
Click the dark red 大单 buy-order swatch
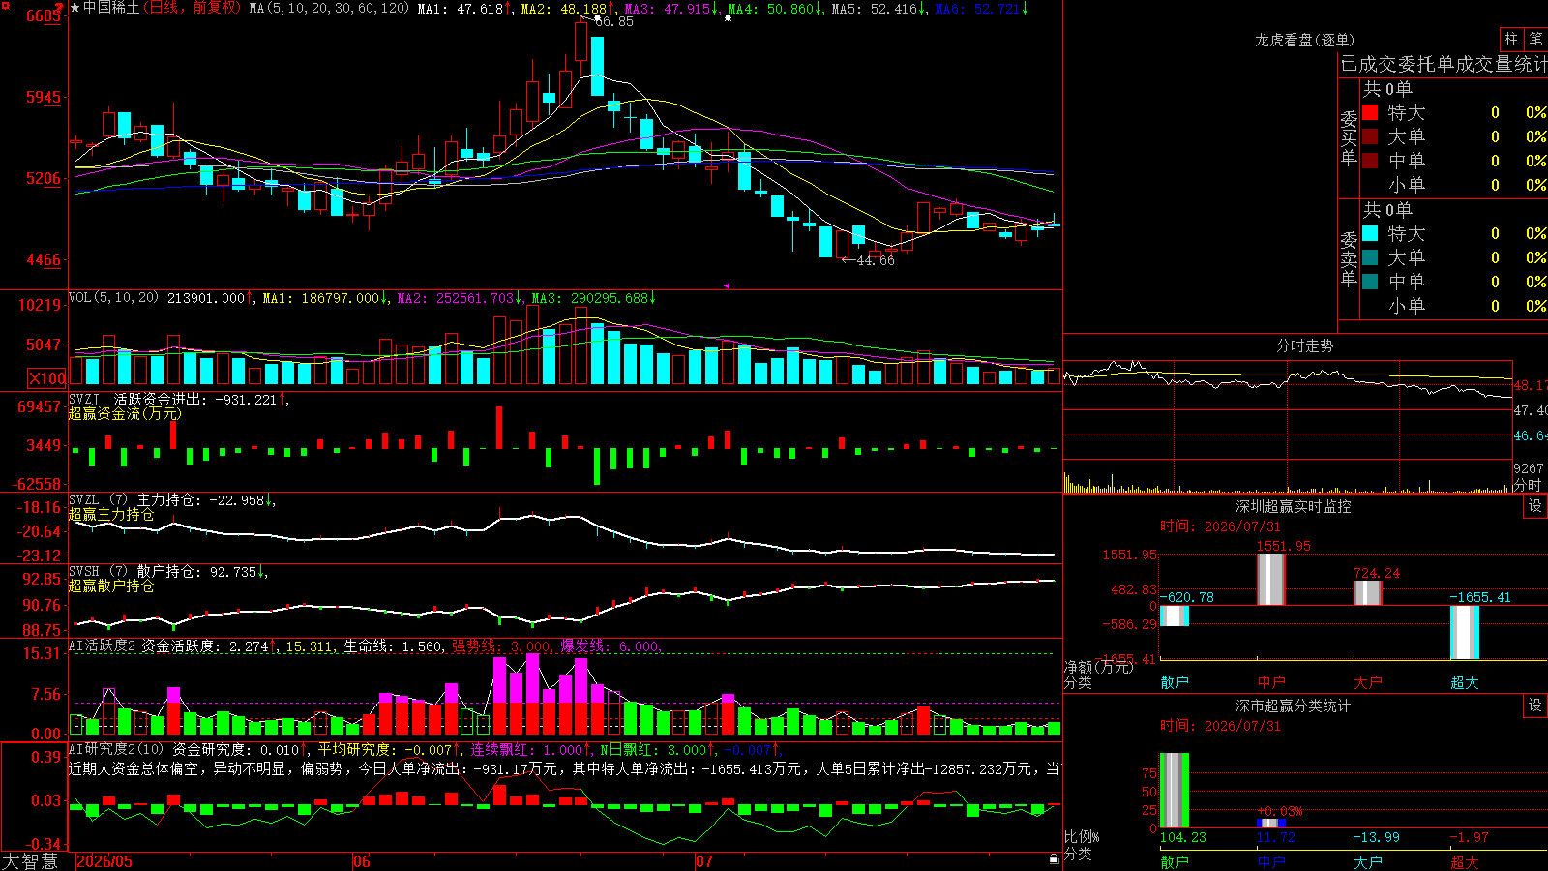point(1370,136)
